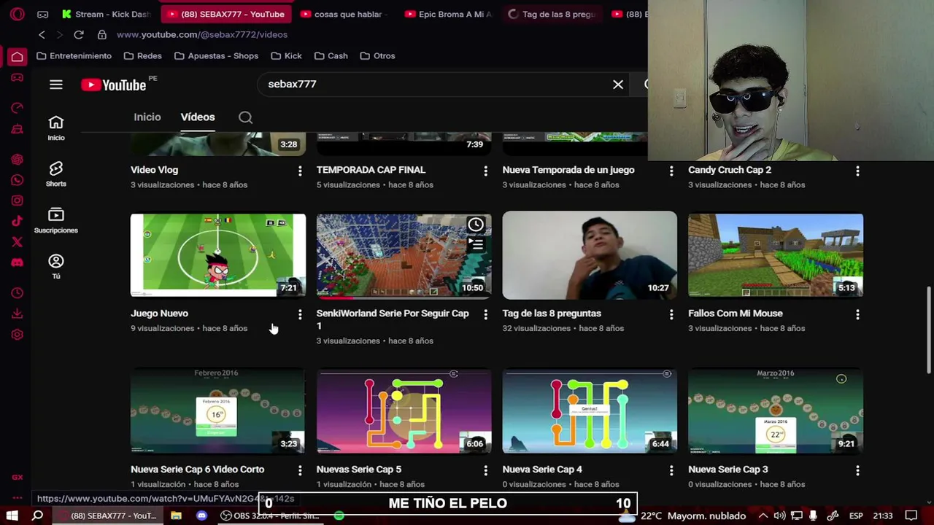
Task: Switch to Stream - Kick Dashboard browser tab
Action: point(106,14)
